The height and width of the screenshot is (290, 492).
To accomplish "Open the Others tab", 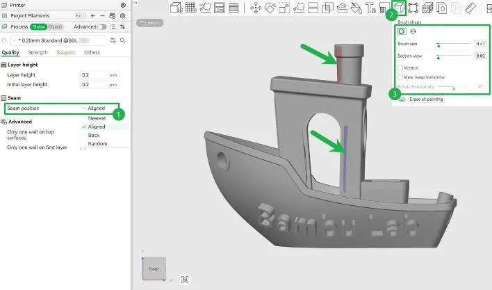I will 92,52.
